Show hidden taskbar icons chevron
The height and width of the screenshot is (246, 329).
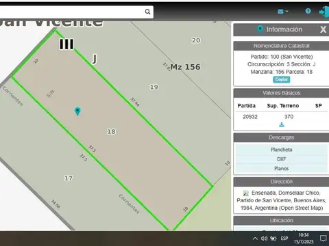(255, 238)
